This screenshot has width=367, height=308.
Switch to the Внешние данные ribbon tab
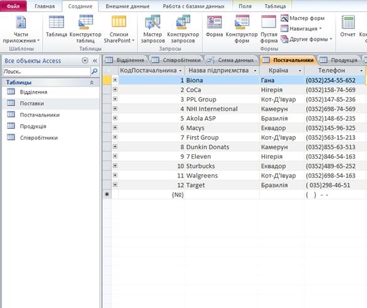tap(127, 6)
